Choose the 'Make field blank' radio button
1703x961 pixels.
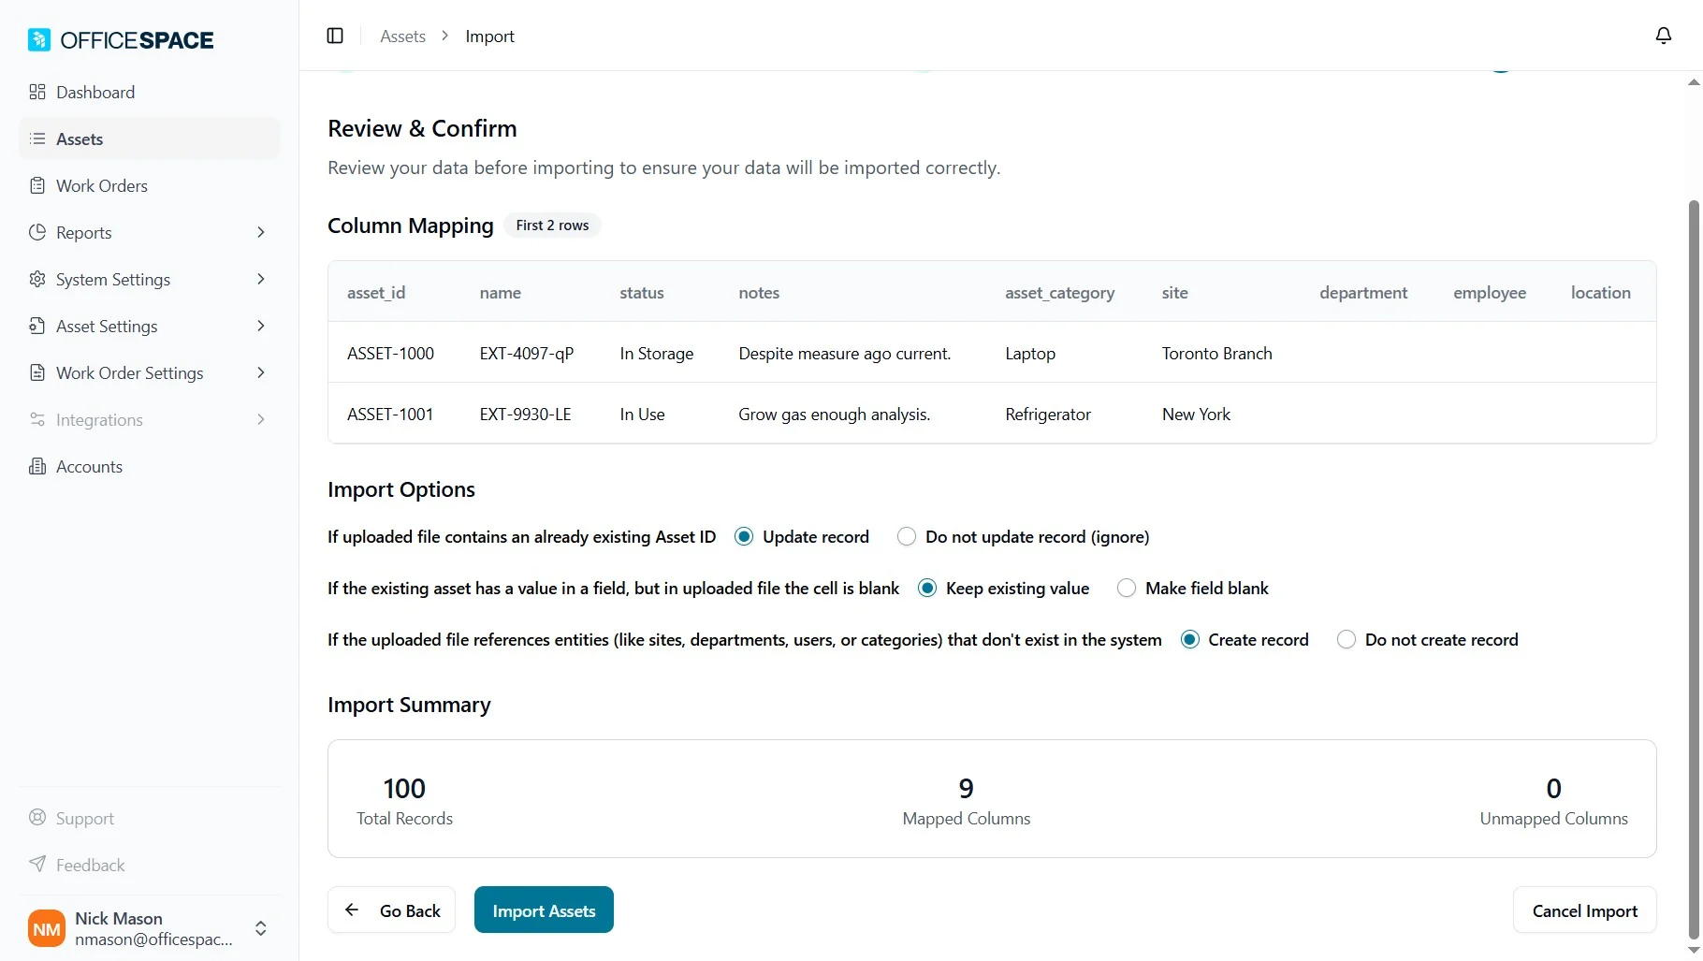click(x=1127, y=588)
